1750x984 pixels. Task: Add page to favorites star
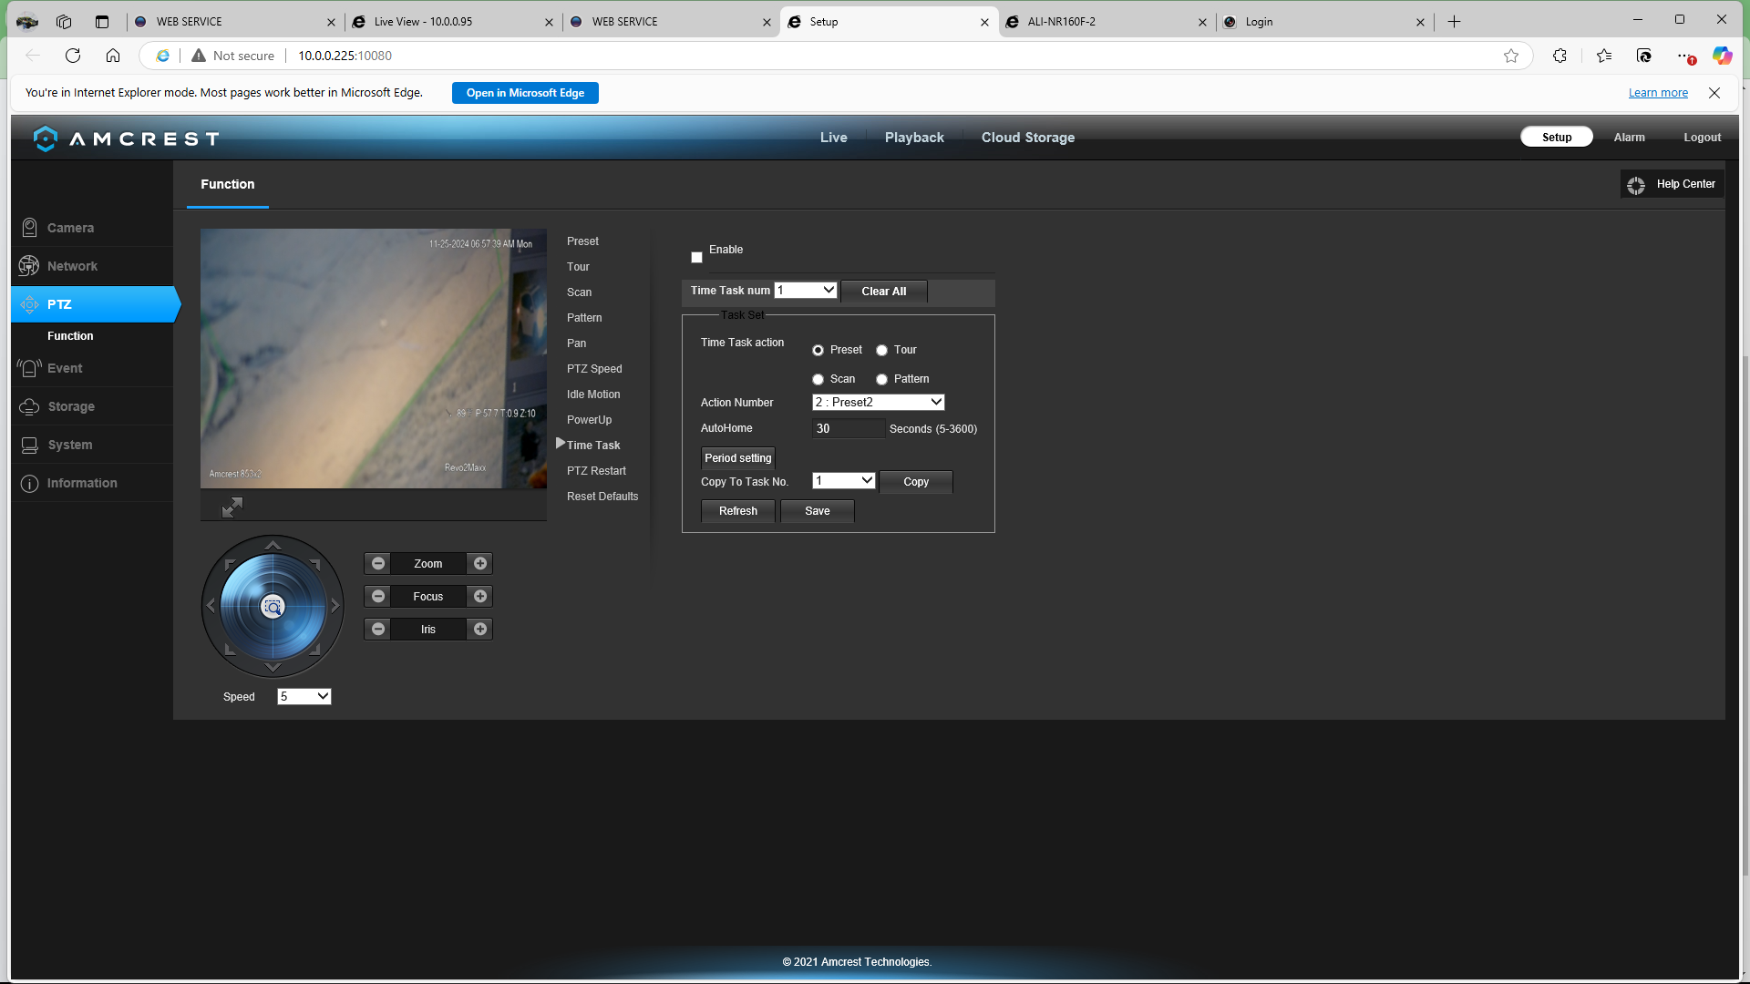[x=1511, y=56]
